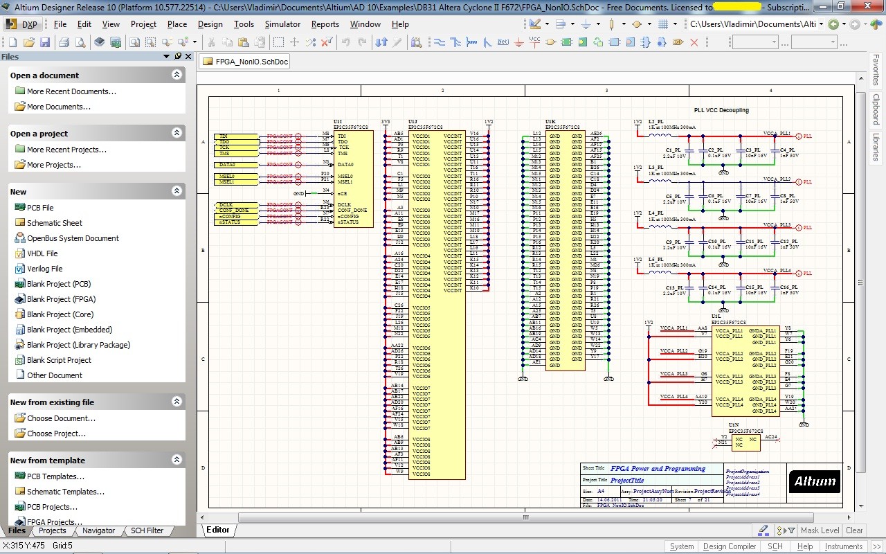
Task: Select the GND power port tool
Action: (519, 42)
